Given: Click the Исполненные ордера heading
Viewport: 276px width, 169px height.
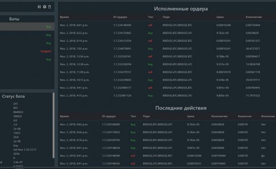Looking at the screenshot, I should point(181,9).
